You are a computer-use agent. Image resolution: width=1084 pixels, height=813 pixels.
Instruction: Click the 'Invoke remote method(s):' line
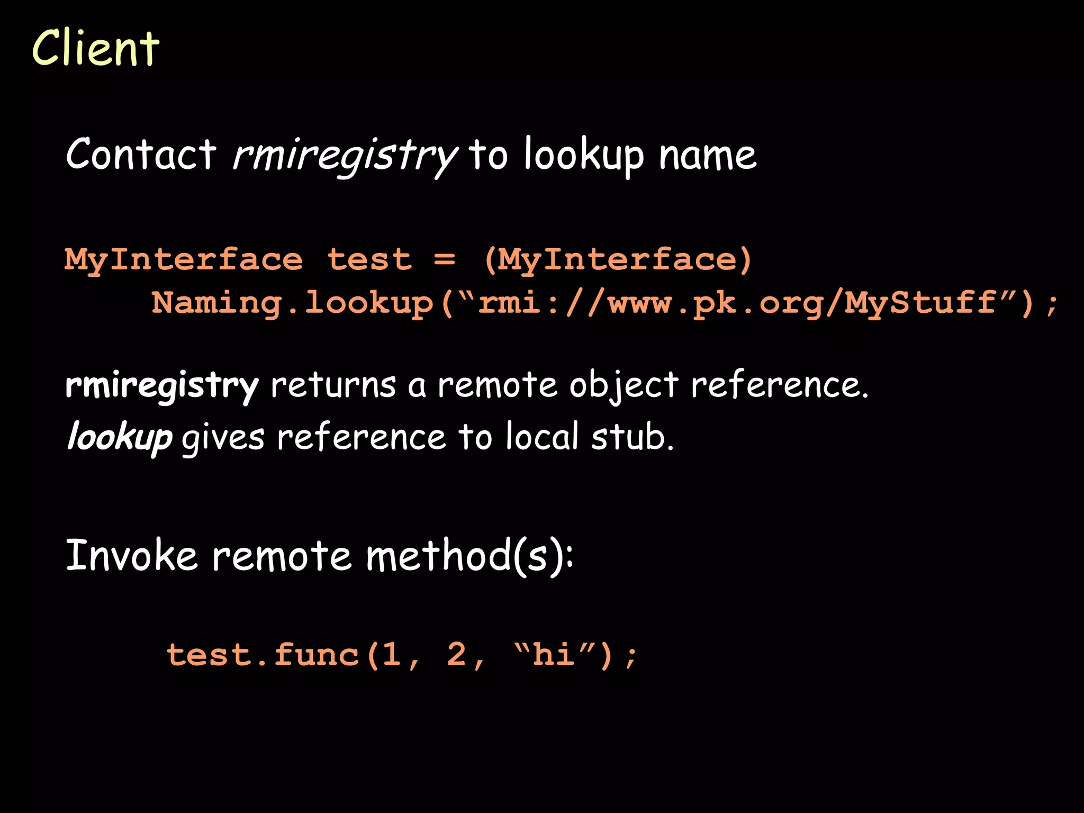(x=320, y=556)
